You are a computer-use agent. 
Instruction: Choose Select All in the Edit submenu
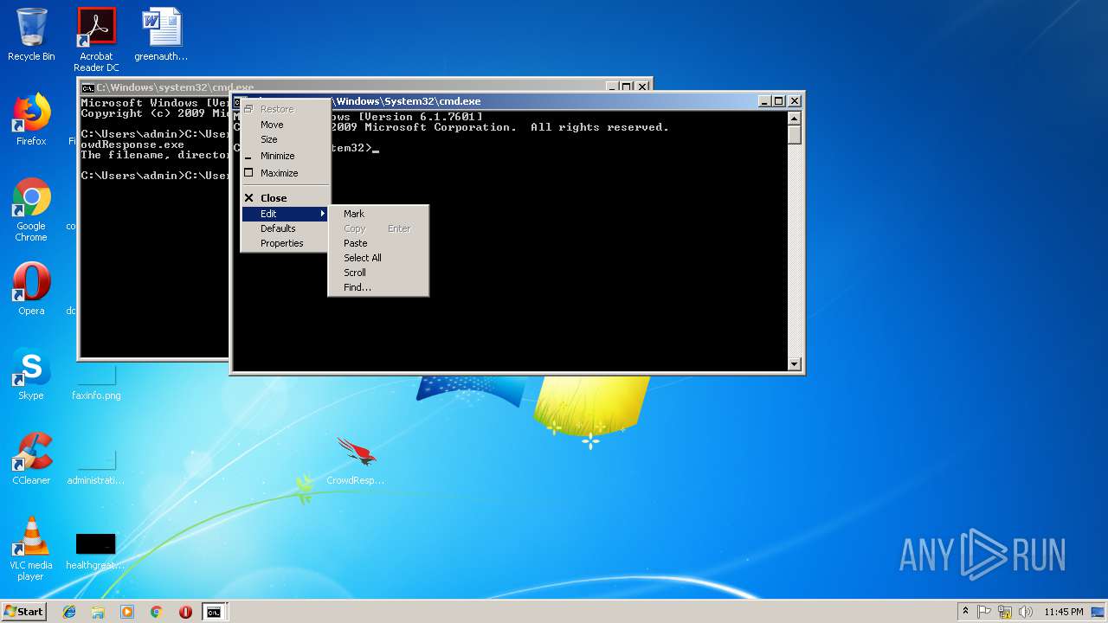(378, 258)
